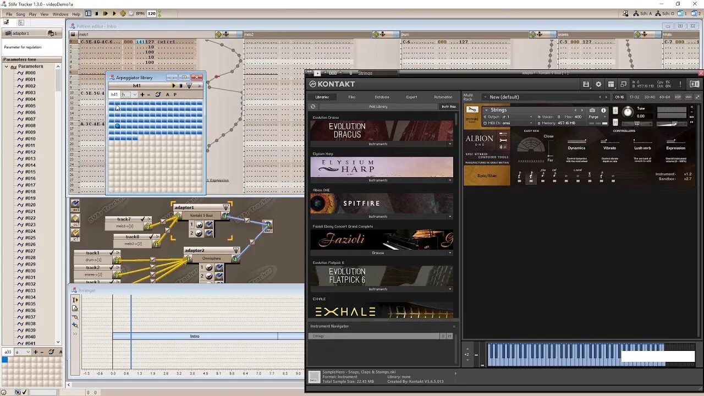Image resolution: width=704 pixels, height=396 pixels.
Task: Click the edit/pencil icon in Arpeggiator library
Action: tap(158, 95)
